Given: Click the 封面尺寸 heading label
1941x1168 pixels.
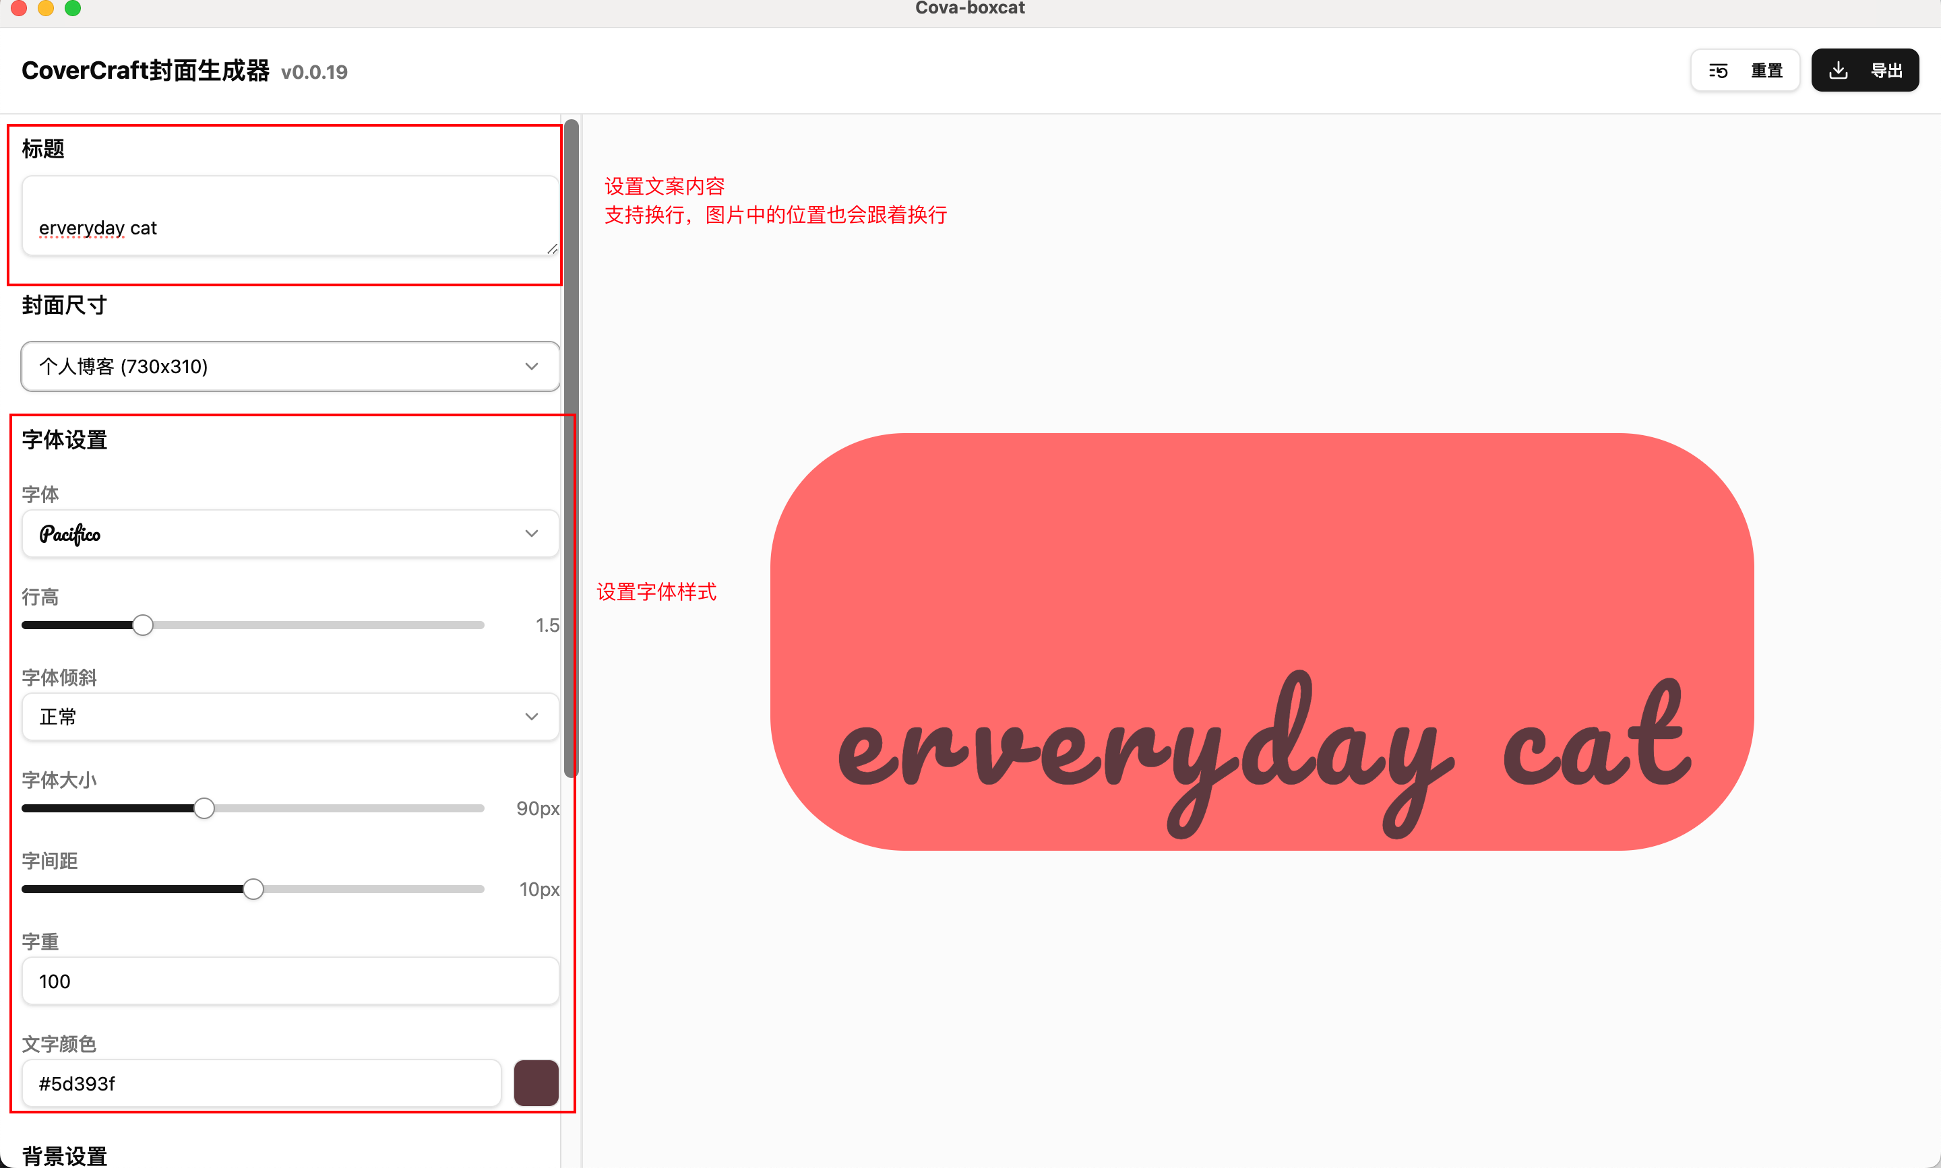Looking at the screenshot, I should click(x=65, y=305).
